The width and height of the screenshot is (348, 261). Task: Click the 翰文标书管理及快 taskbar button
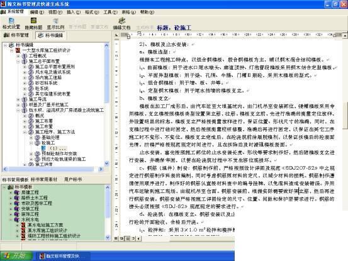[x=64, y=256]
